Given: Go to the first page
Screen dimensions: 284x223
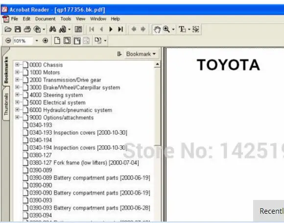Looking at the screenshot, I should [x=92, y=29].
